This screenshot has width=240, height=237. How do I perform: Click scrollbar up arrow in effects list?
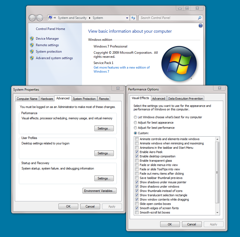click(217, 139)
